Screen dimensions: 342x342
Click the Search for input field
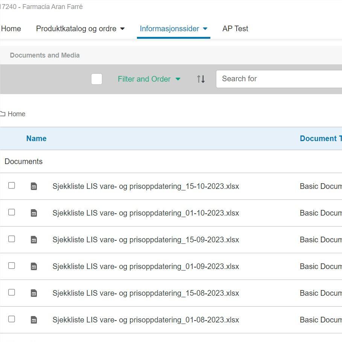tap(279, 79)
